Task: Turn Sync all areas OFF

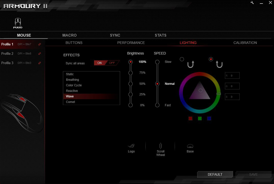Action: [112, 63]
